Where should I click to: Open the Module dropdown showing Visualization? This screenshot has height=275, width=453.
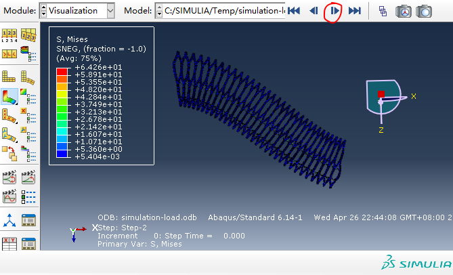point(77,11)
